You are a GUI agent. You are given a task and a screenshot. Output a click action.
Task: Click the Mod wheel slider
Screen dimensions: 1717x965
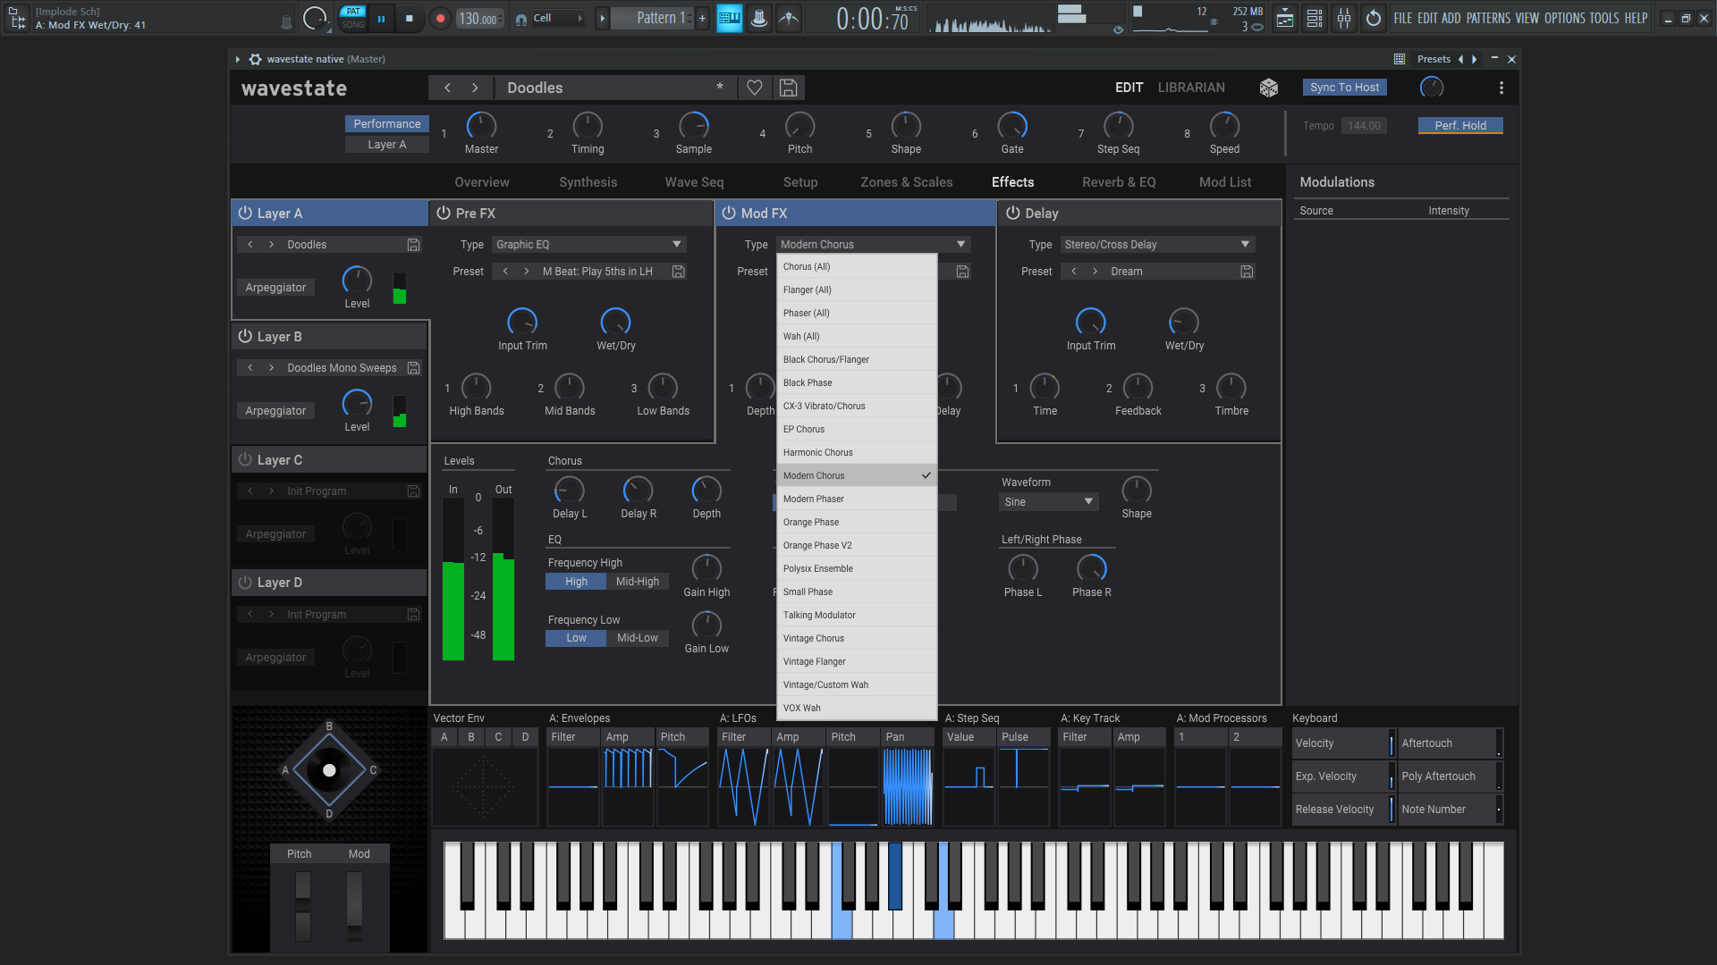355,906
